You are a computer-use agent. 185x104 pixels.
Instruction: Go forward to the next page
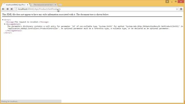point(8,9)
